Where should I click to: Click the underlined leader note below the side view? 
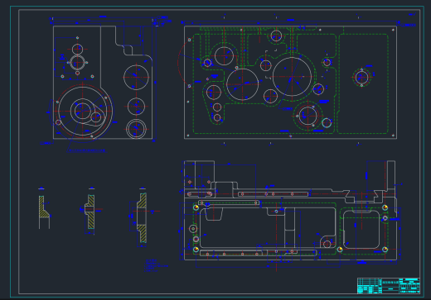(x=86, y=150)
